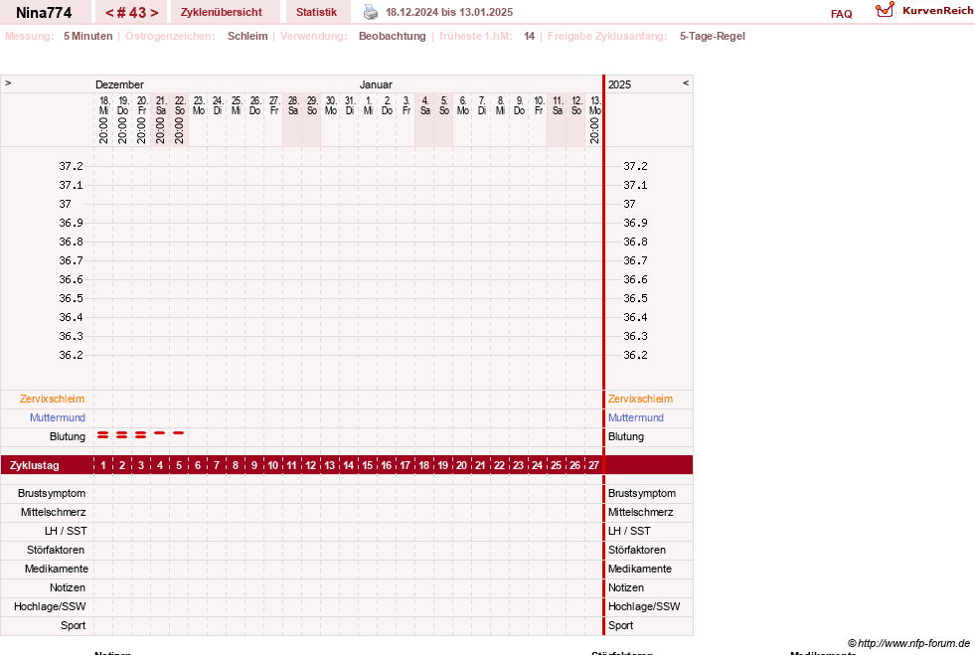975x655 pixels.
Task: Click the Dezember month label
Action: (x=119, y=84)
